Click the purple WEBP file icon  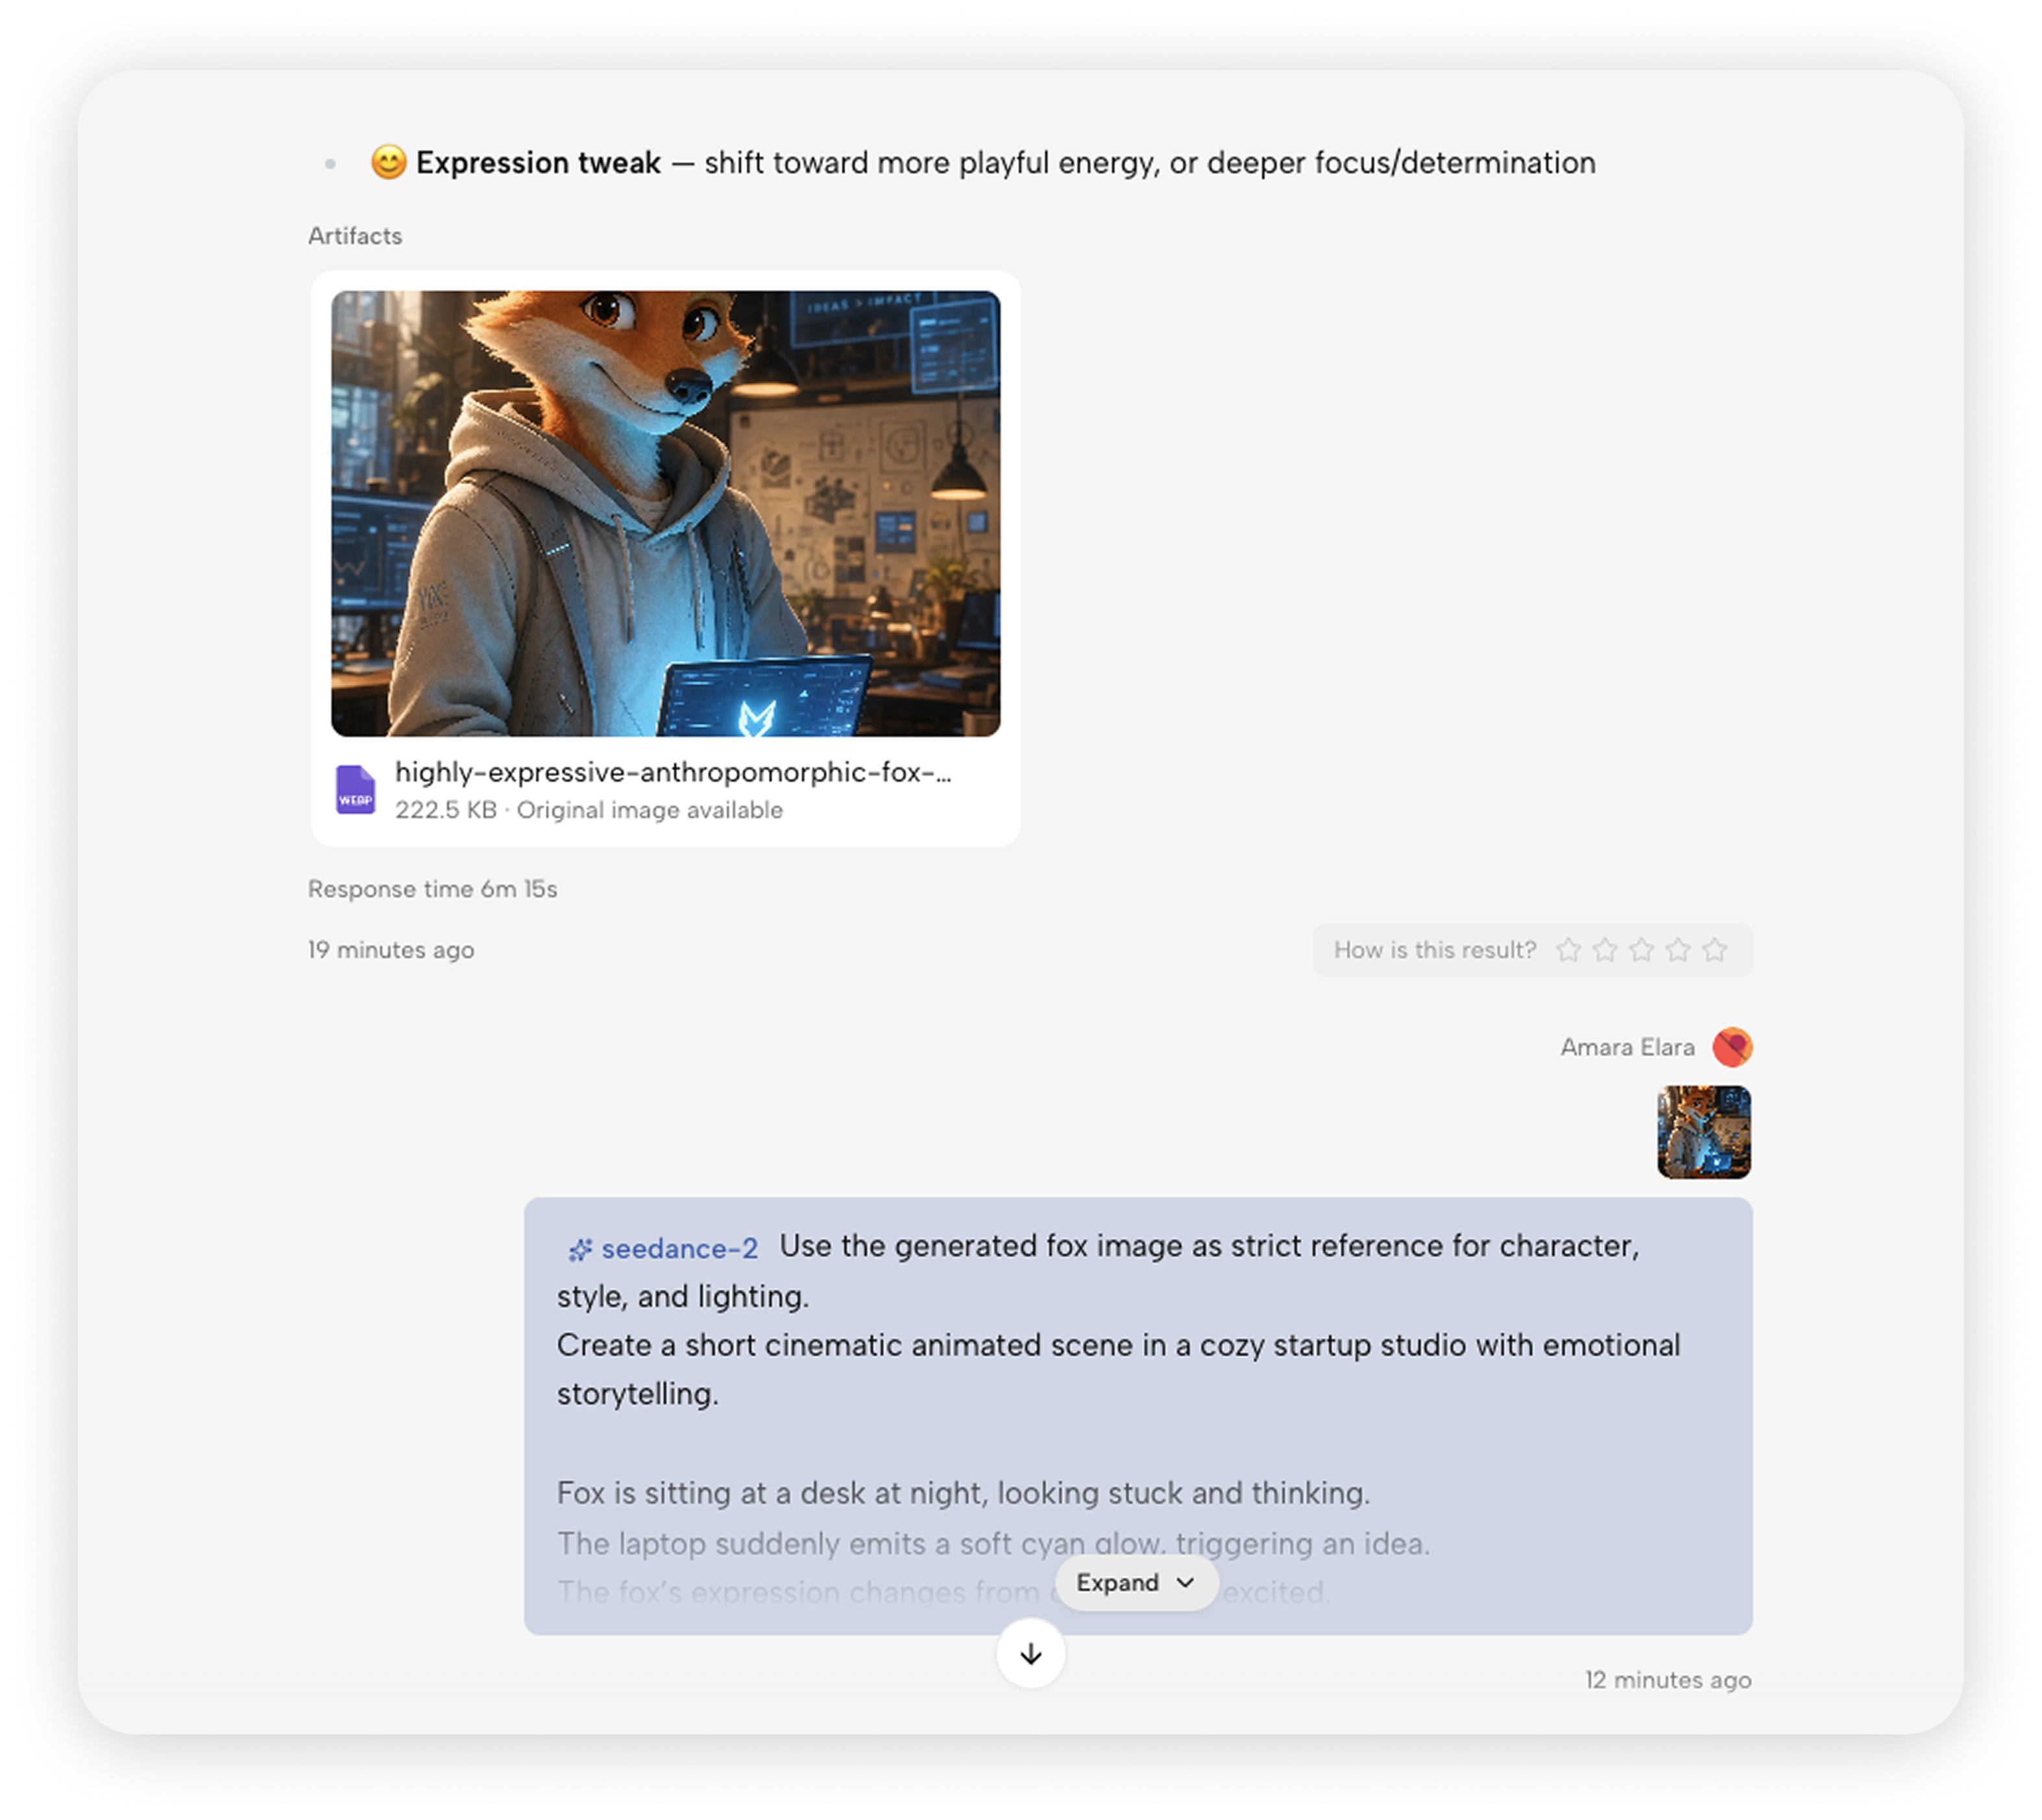pos(355,789)
